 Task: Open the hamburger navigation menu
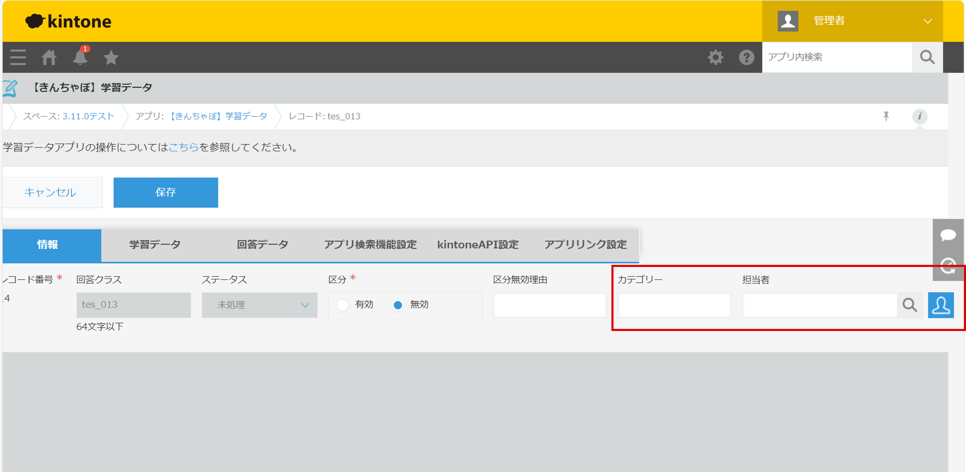[18, 57]
